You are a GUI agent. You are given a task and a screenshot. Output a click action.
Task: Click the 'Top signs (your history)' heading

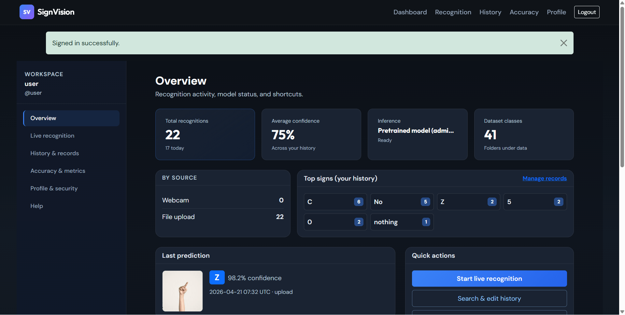[x=341, y=178]
